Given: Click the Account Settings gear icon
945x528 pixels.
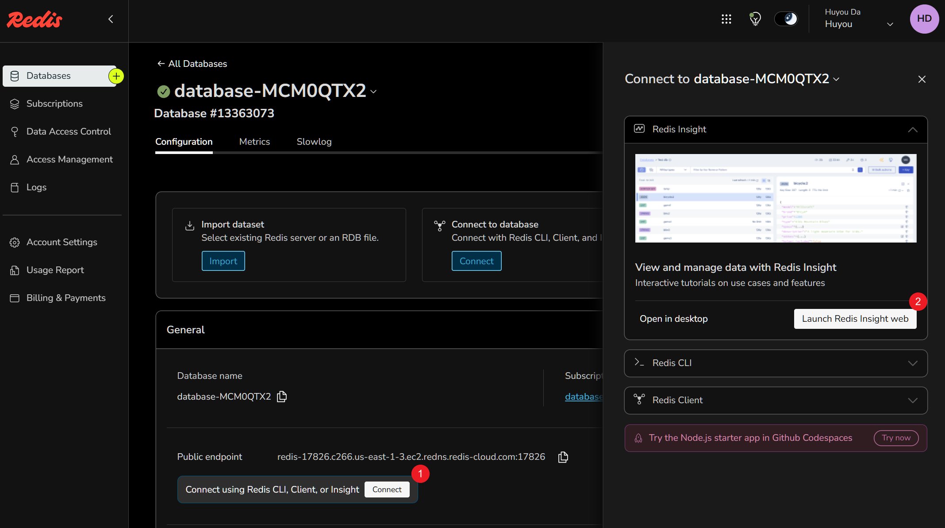Looking at the screenshot, I should coord(15,243).
